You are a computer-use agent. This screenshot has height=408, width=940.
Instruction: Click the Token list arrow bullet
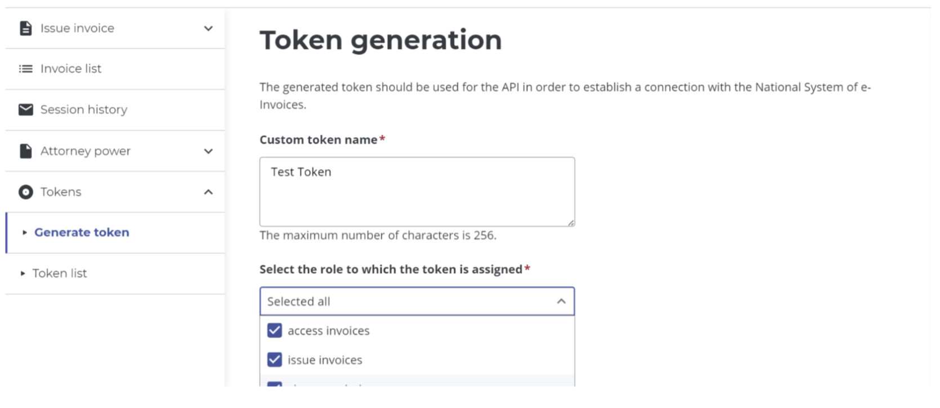[x=23, y=273]
